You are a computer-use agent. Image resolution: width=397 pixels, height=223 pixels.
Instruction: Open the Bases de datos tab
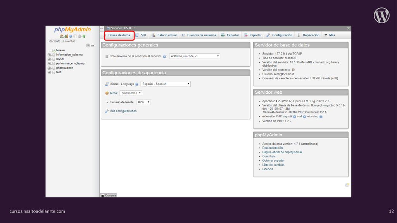click(x=119, y=35)
